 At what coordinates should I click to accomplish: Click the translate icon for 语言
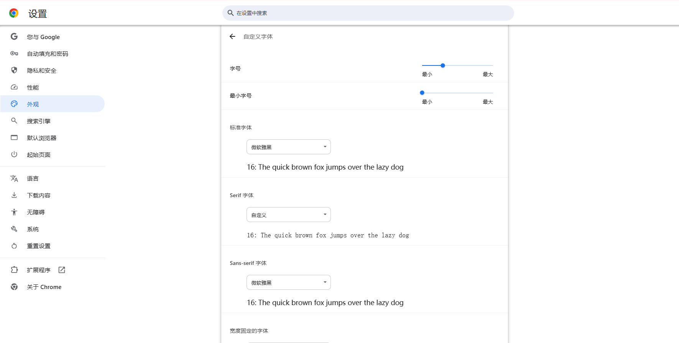14,178
